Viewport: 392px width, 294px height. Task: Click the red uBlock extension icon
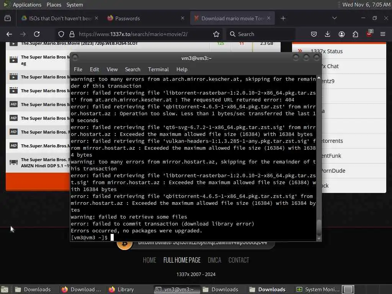pyautogui.click(x=369, y=34)
